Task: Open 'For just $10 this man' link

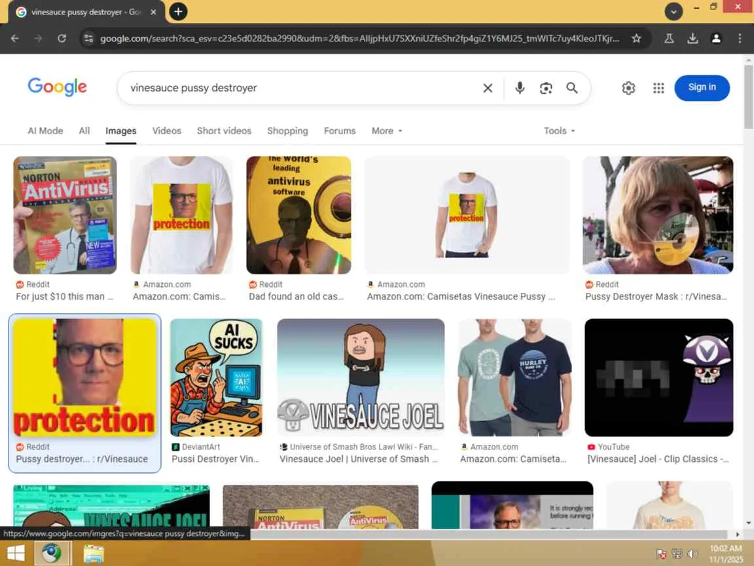Action: [x=64, y=297]
